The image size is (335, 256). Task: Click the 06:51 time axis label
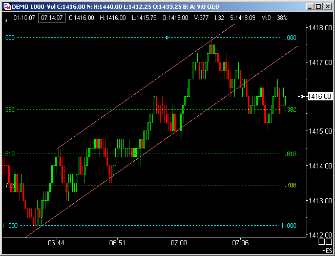point(117,243)
